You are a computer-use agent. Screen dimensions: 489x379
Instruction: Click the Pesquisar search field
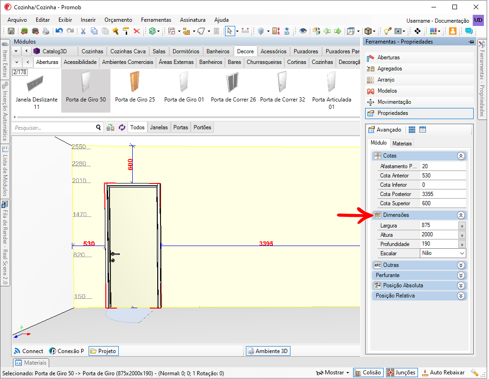click(x=54, y=128)
